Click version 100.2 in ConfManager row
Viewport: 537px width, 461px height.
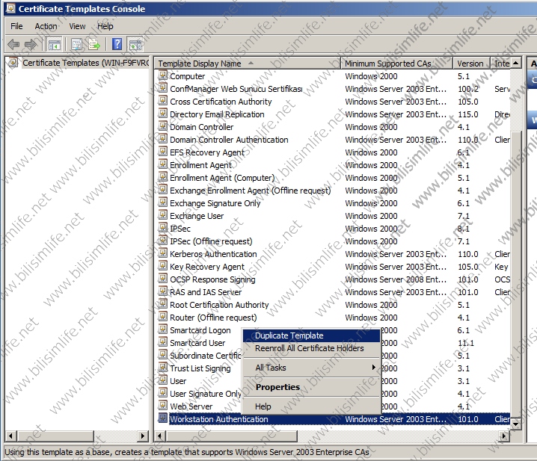coord(468,89)
